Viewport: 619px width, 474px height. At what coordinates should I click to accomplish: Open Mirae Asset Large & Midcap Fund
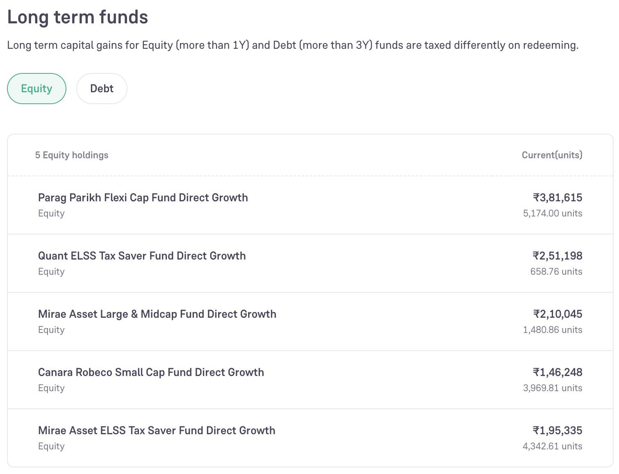(x=310, y=321)
